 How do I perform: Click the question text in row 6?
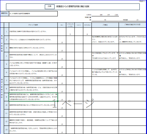click(33, 72)
